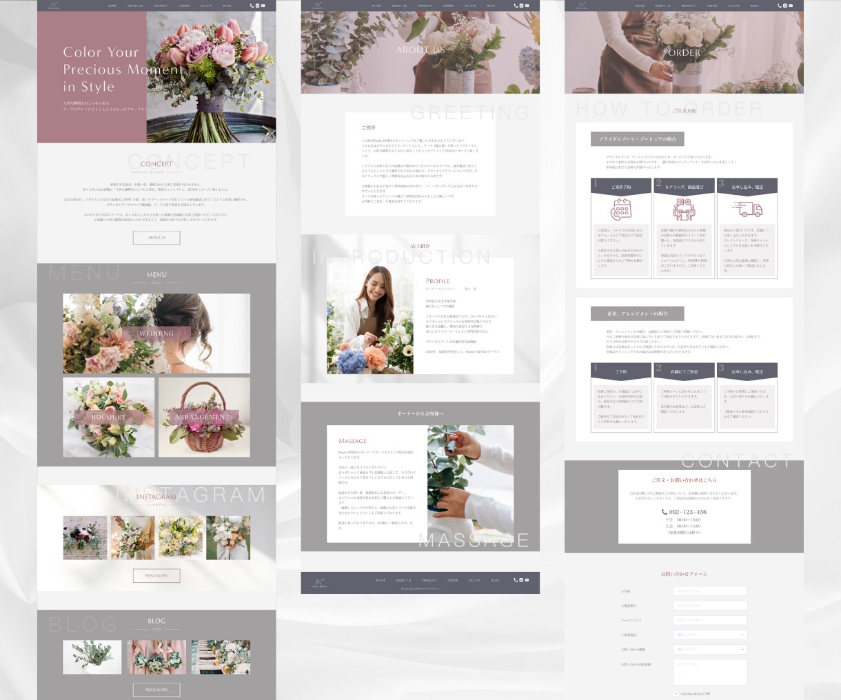Open the Instagram icon in the About Us page header
Image resolution: width=841 pixels, height=700 pixels.
(x=521, y=6)
